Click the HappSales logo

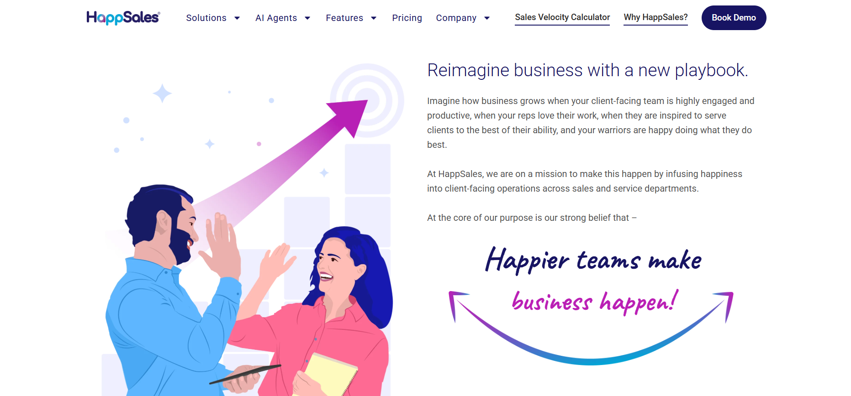(x=123, y=18)
